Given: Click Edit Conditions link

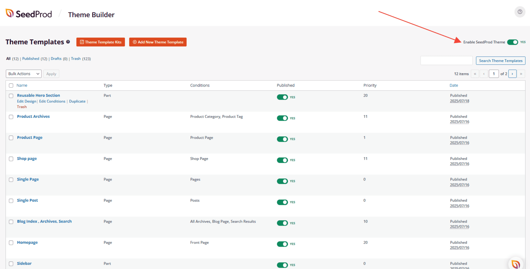Looking at the screenshot, I should click(x=52, y=101).
